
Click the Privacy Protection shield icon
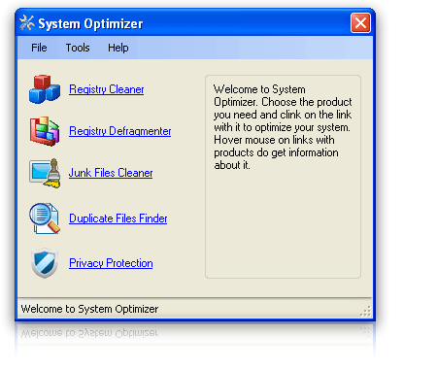click(45, 263)
